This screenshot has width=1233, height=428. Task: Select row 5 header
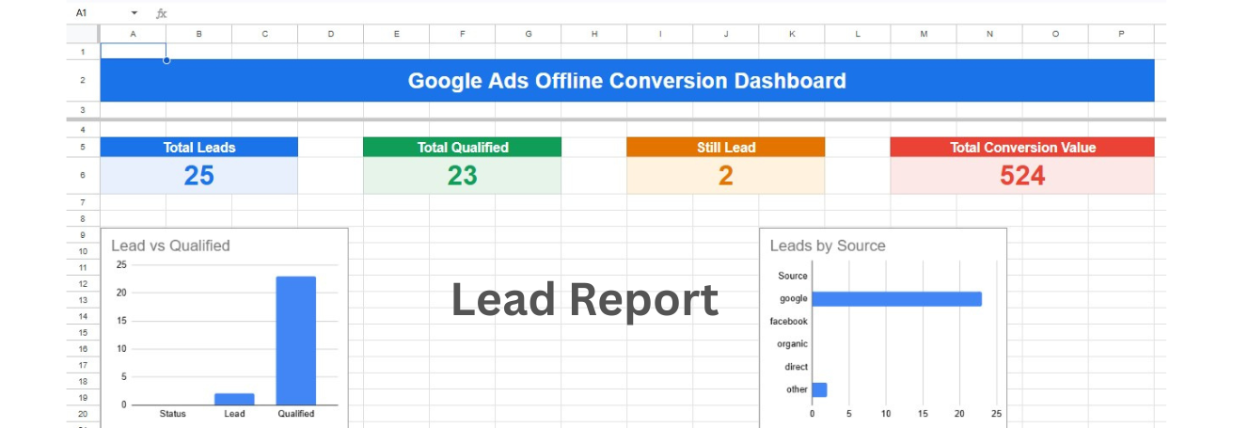tap(83, 147)
